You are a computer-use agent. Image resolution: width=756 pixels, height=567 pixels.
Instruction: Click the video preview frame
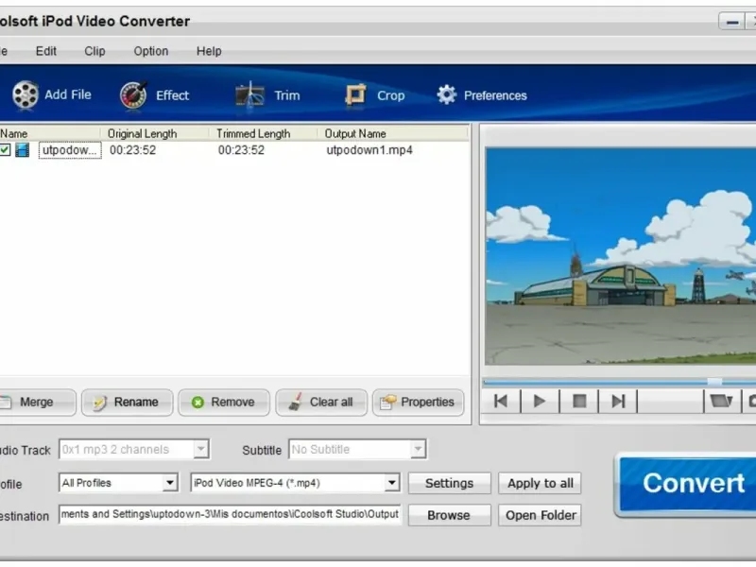pos(621,256)
